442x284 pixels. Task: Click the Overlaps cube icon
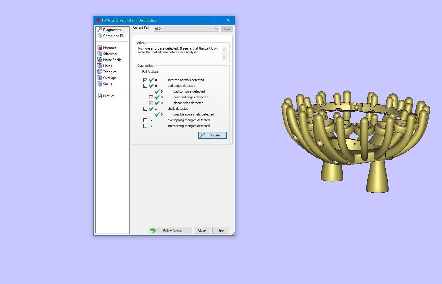coord(100,78)
